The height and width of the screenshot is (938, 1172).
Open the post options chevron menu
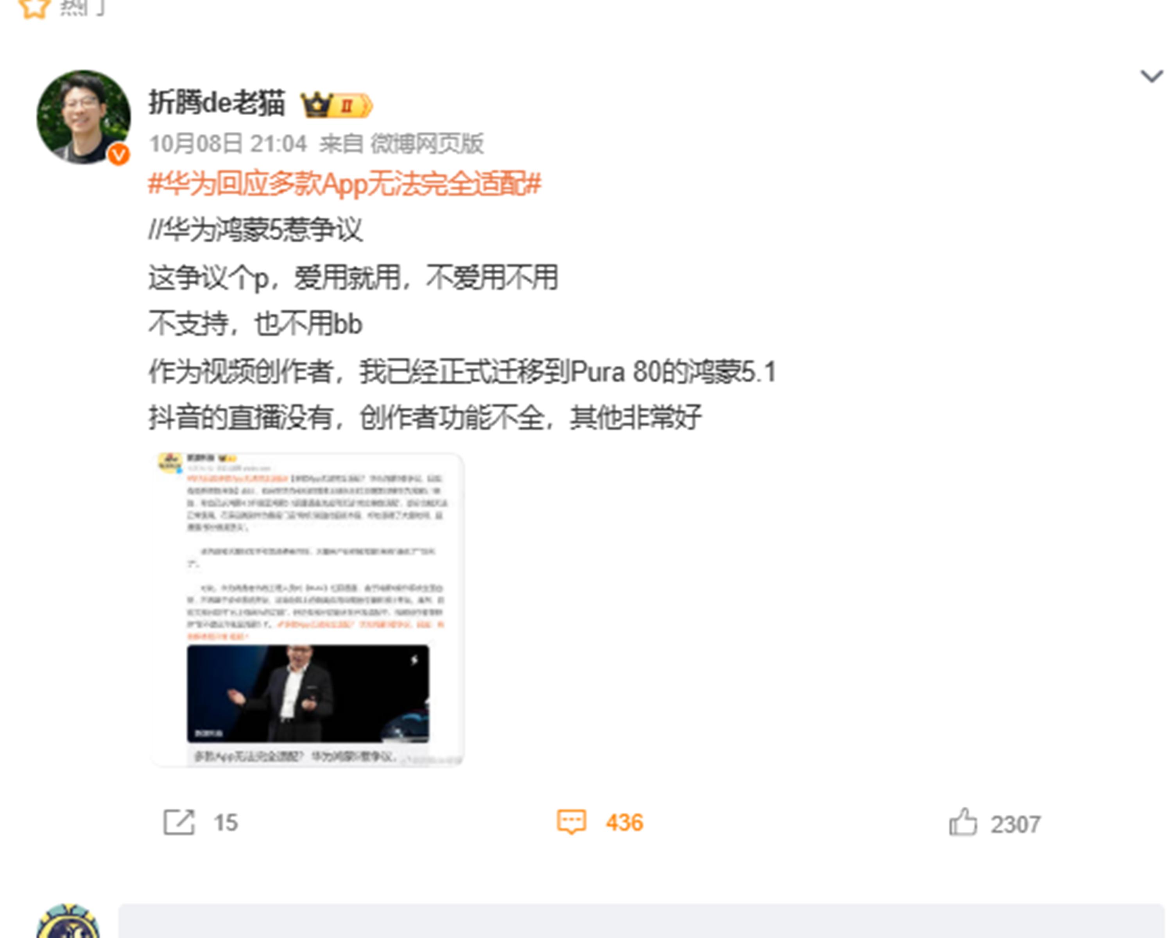pos(1151,76)
